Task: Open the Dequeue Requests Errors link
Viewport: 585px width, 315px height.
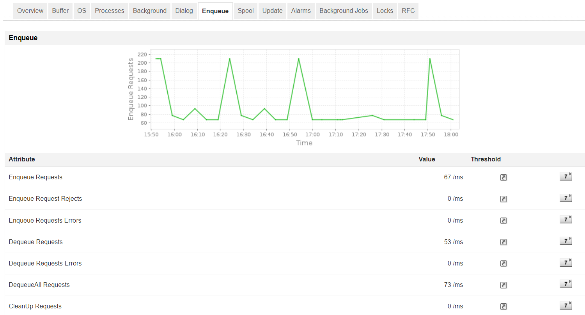Action: tap(45, 263)
